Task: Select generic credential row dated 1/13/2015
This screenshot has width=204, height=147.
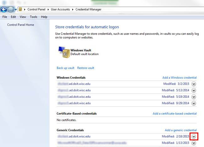Action: pyautogui.click(x=127, y=143)
